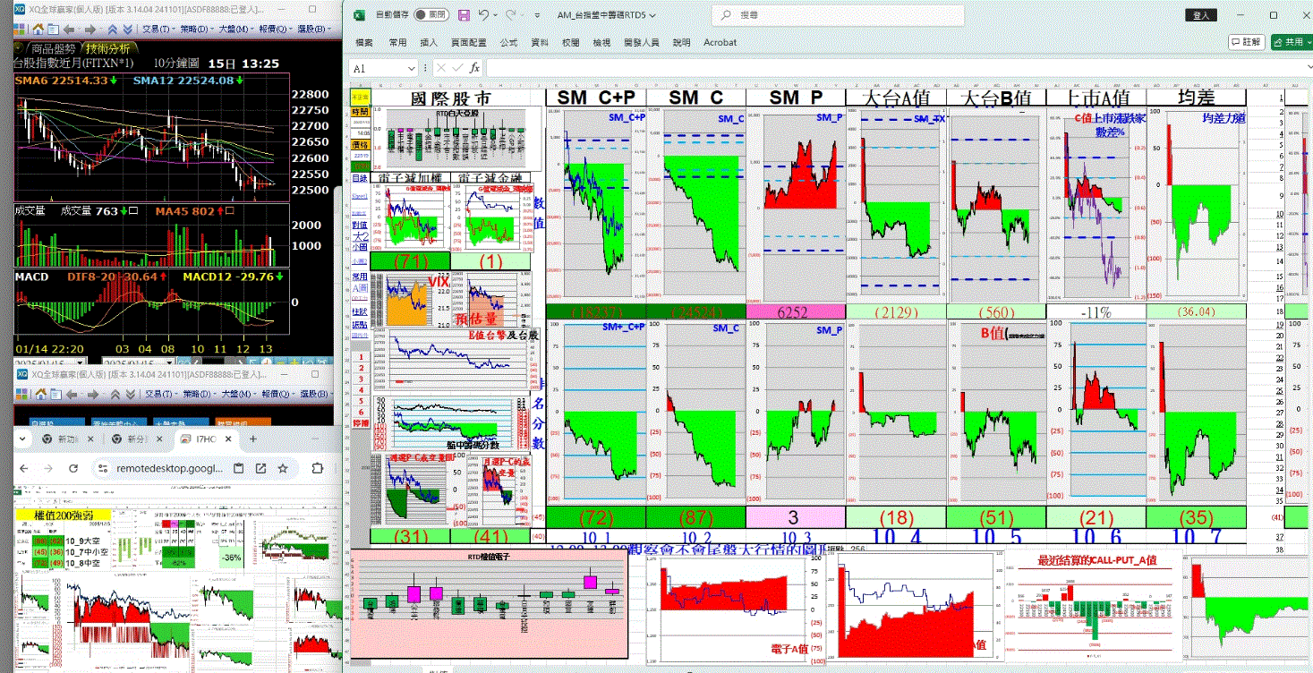
Task: Open a new Chrome tab with plus button
Action: point(253,439)
